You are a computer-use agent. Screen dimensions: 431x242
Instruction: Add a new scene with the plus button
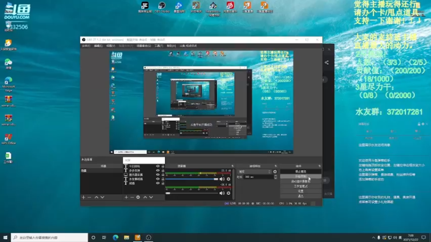coord(84,197)
